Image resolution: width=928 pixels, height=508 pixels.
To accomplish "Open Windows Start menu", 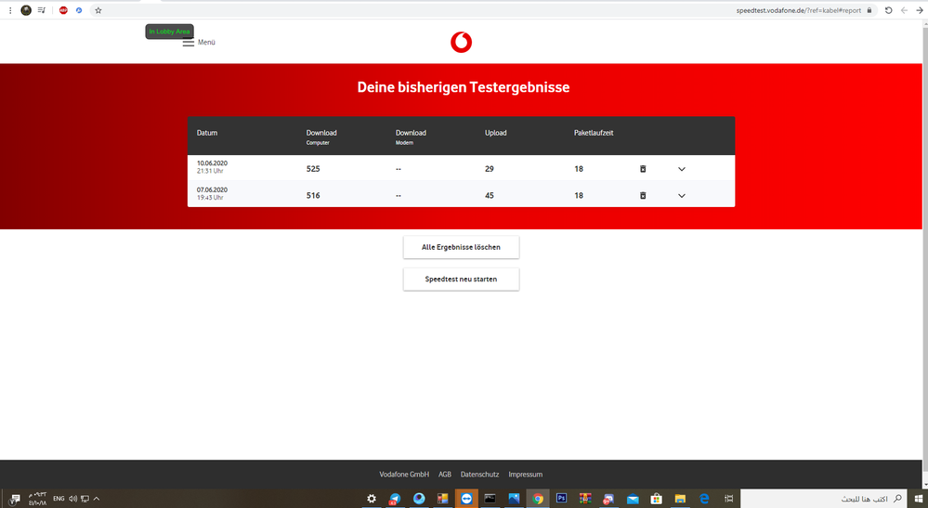I will (919, 499).
